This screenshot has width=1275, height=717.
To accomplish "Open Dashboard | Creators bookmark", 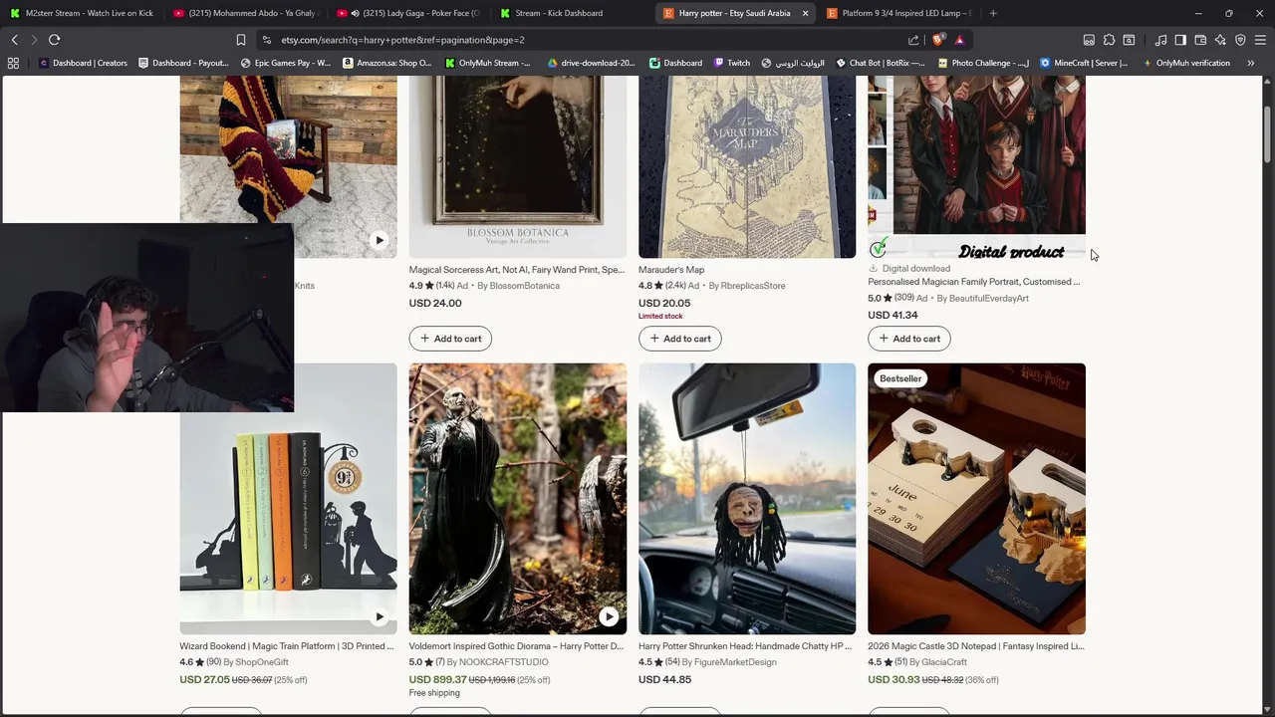I will click(x=83, y=63).
